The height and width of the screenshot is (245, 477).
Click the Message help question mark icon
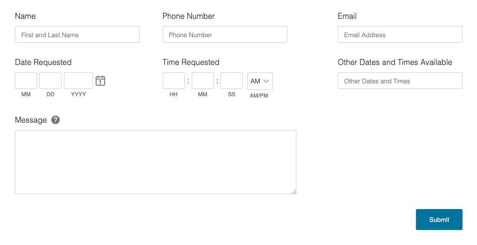pyautogui.click(x=56, y=120)
